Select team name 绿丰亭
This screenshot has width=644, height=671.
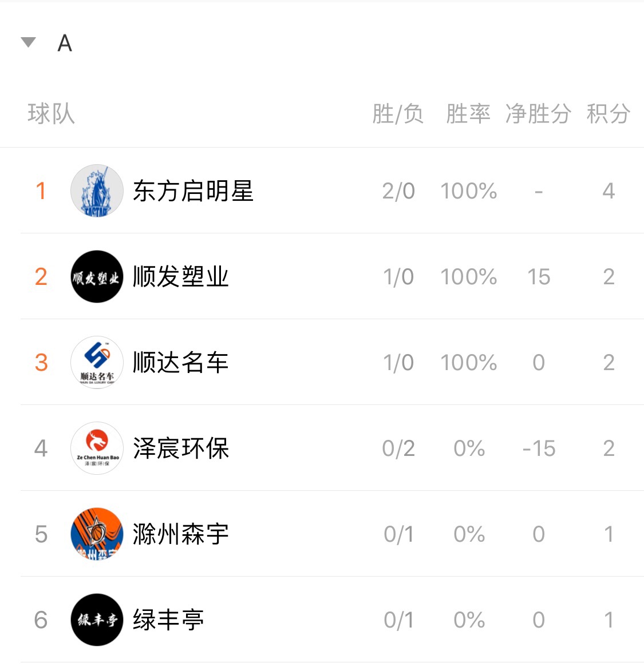pos(168,620)
